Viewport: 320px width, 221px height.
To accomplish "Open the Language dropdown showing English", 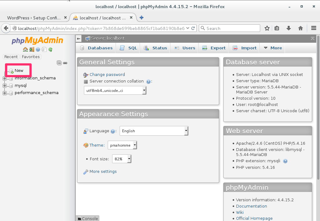I will tap(154, 131).
